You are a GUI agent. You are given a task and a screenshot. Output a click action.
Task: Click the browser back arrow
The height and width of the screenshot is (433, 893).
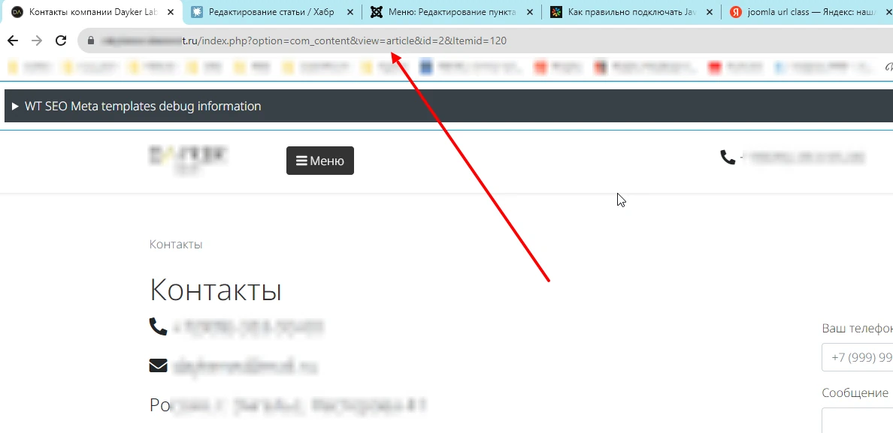click(x=13, y=41)
